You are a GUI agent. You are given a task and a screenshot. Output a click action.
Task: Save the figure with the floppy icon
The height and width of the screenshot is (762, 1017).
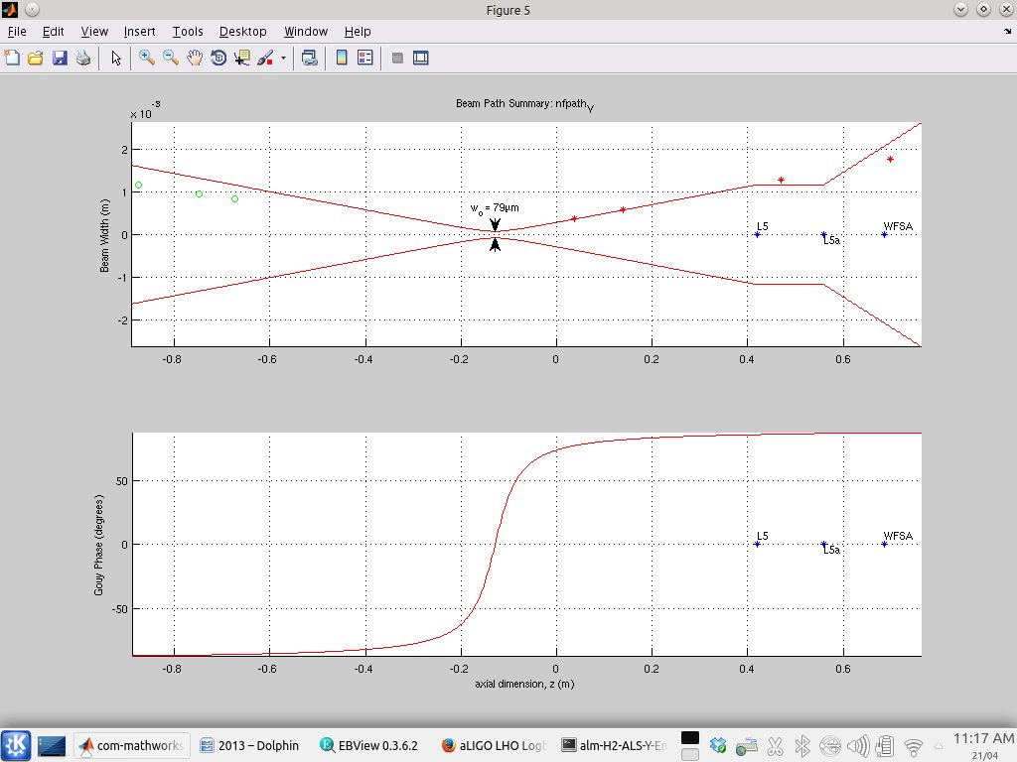pyautogui.click(x=60, y=58)
